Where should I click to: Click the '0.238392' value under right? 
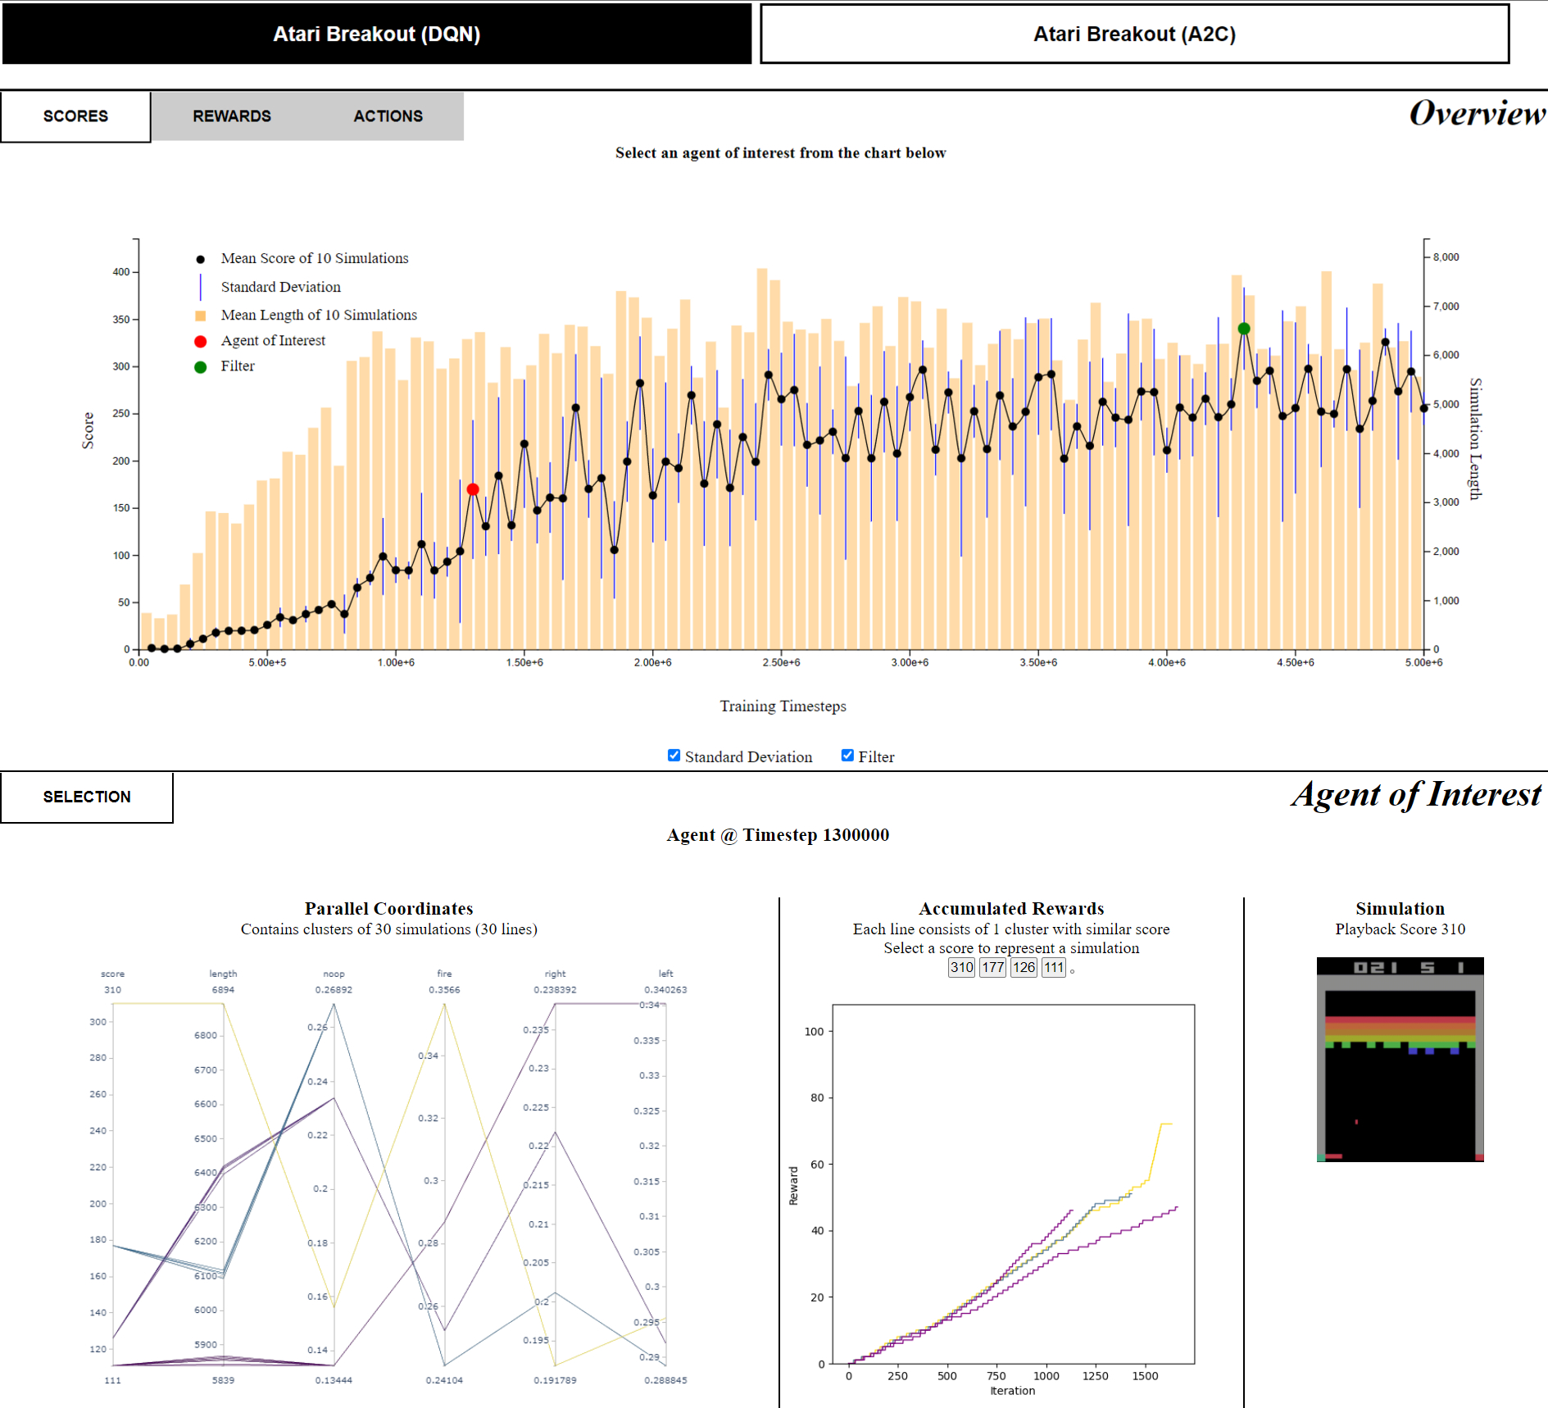point(555,989)
